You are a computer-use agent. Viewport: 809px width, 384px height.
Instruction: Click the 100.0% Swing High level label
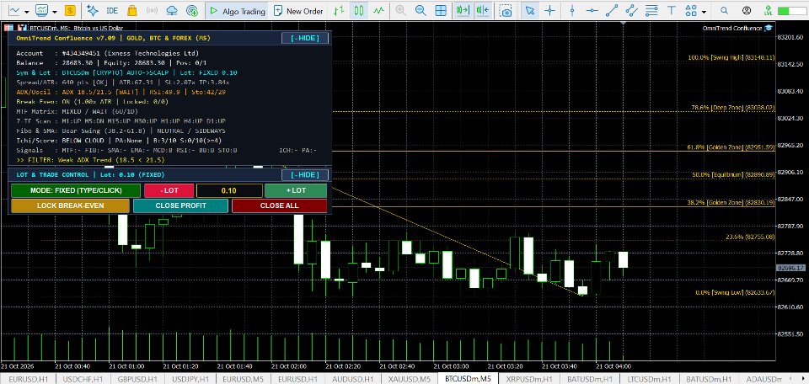731,57
